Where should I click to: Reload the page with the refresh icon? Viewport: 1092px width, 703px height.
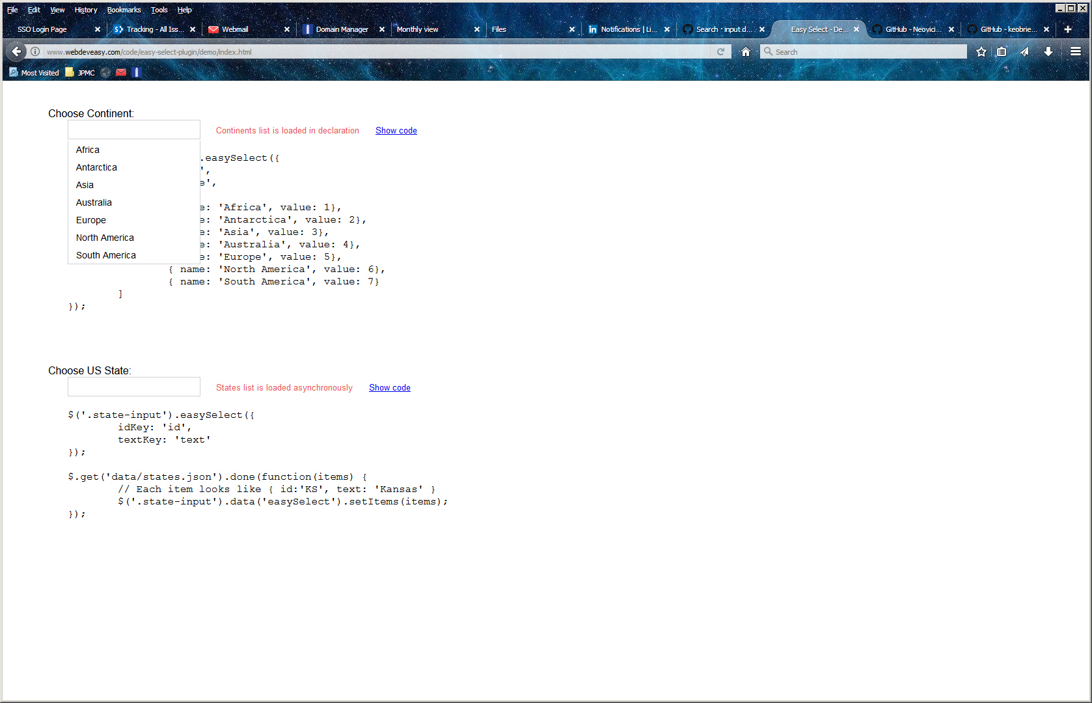coord(720,51)
